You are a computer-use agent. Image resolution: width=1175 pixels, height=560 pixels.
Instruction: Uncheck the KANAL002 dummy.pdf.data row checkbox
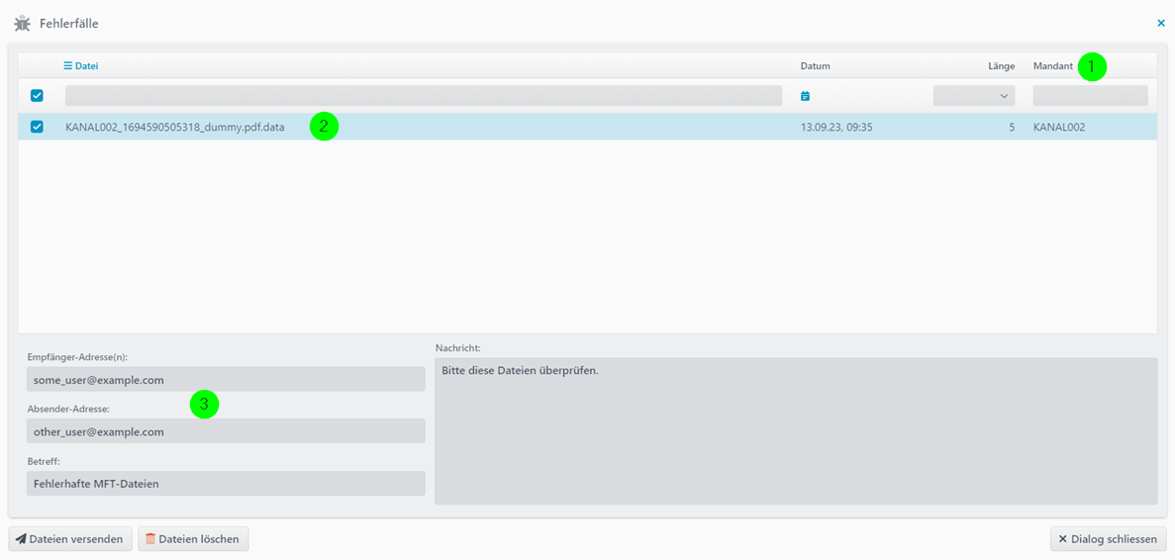pos(37,128)
